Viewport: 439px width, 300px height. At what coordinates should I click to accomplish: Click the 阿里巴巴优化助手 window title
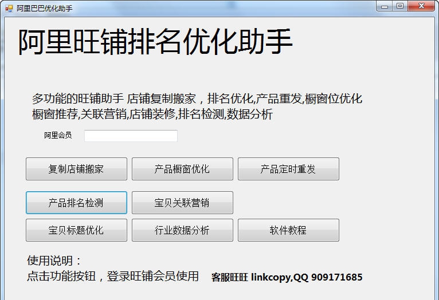(x=44, y=9)
